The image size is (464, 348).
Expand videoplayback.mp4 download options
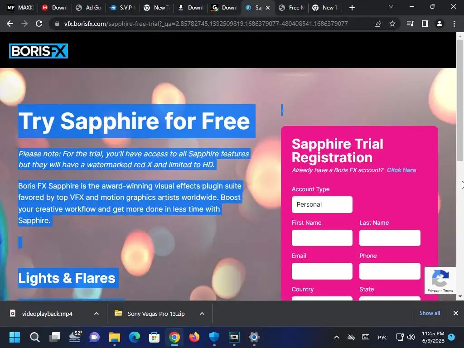97,314
